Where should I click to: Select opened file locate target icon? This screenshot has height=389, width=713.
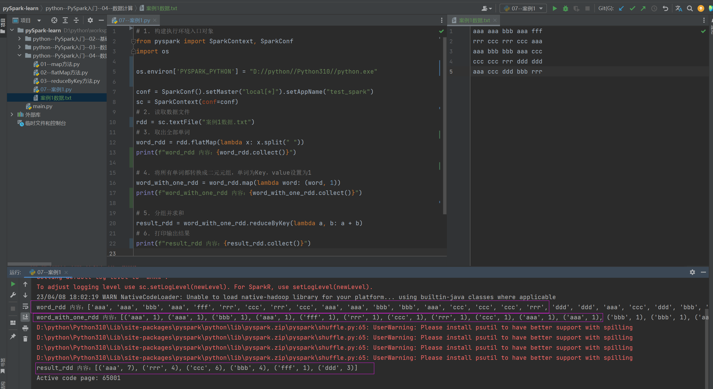pos(54,20)
